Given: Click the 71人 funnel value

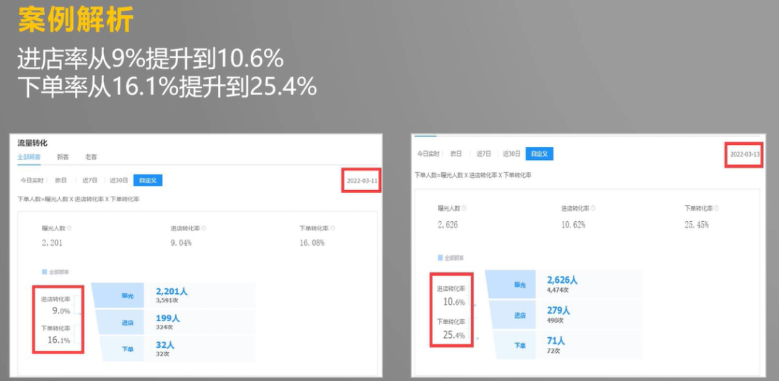Looking at the screenshot, I should (x=555, y=341).
